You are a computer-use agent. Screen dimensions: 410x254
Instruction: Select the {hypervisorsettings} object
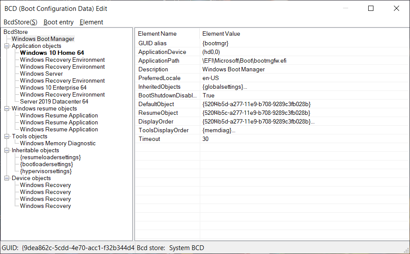46,171
